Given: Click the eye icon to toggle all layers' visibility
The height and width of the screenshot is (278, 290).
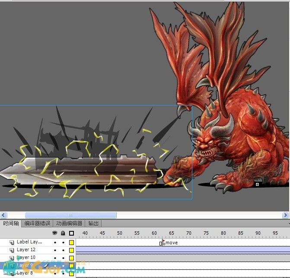Looking at the screenshot, I should [55, 233].
